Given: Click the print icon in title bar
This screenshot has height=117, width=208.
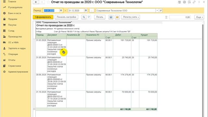Looking at the screenshot, I should (184, 2).
